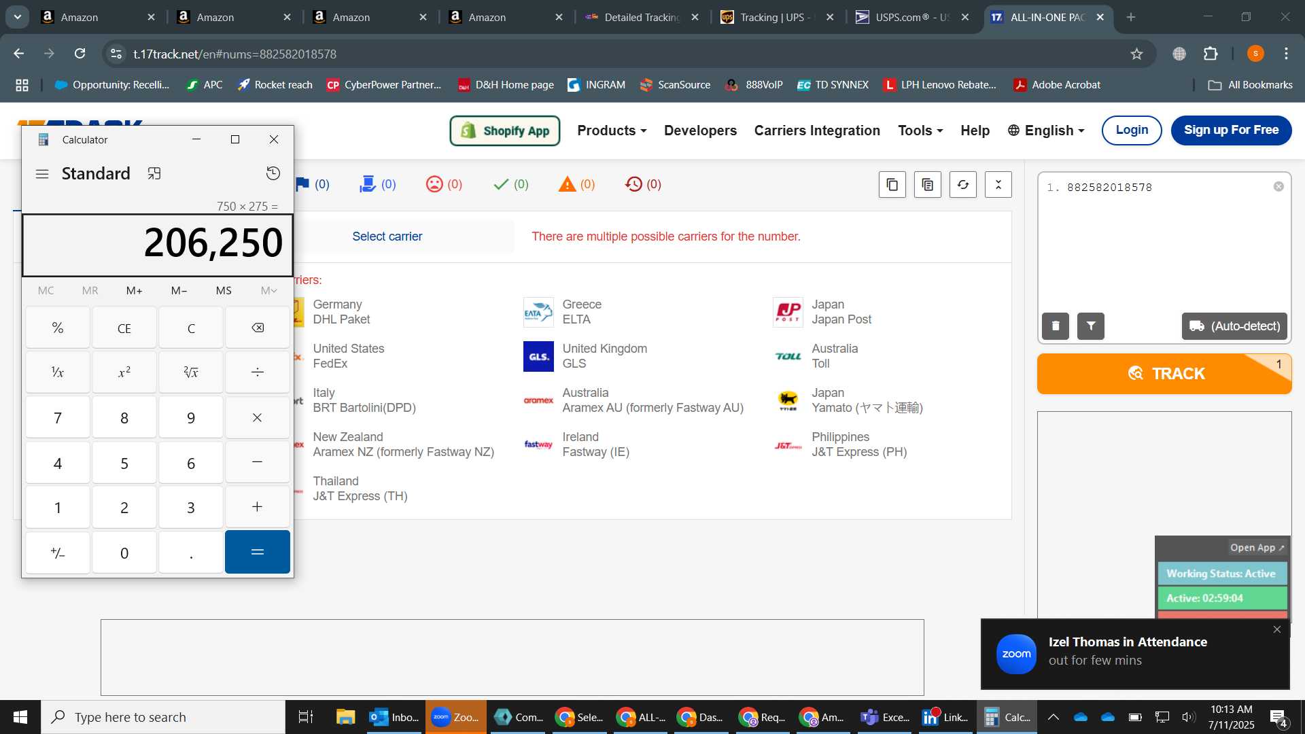Choose Japan Post carrier
This screenshot has height=734, width=1305.
[x=822, y=312]
